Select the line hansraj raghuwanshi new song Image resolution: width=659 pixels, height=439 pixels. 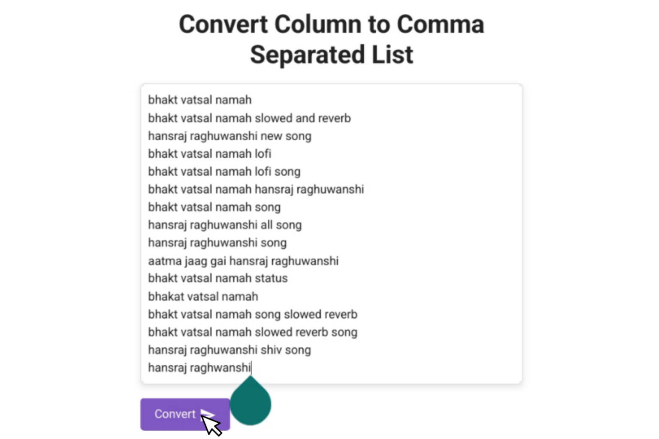(x=230, y=135)
